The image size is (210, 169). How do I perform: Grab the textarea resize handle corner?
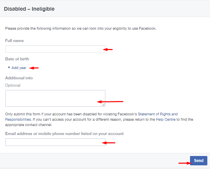point(103,105)
